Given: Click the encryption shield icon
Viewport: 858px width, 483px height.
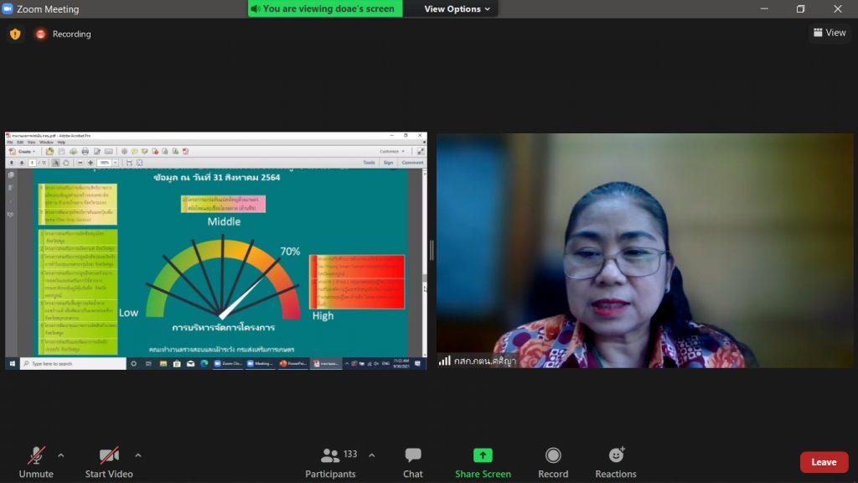Looking at the screenshot, I should [x=15, y=34].
